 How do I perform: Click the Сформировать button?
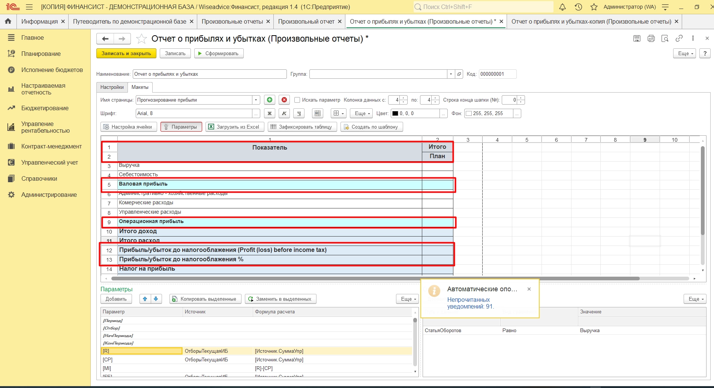[x=219, y=54]
